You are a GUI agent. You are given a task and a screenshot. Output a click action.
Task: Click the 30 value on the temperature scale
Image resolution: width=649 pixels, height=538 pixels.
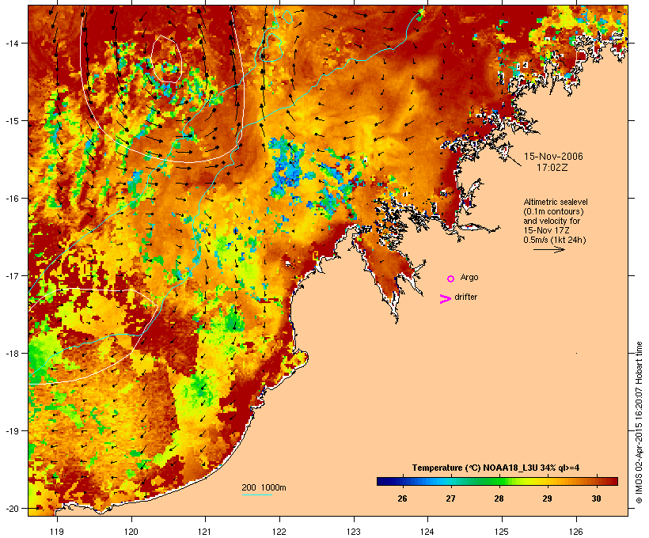point(596,498)
